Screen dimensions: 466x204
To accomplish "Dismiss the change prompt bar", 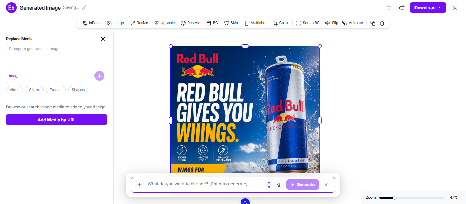I will (326, 185).
